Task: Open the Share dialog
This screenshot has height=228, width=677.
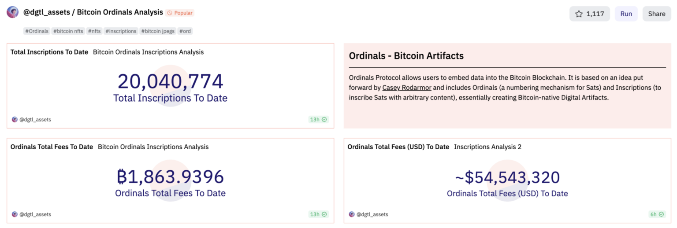Action: (x=656, y=14)
